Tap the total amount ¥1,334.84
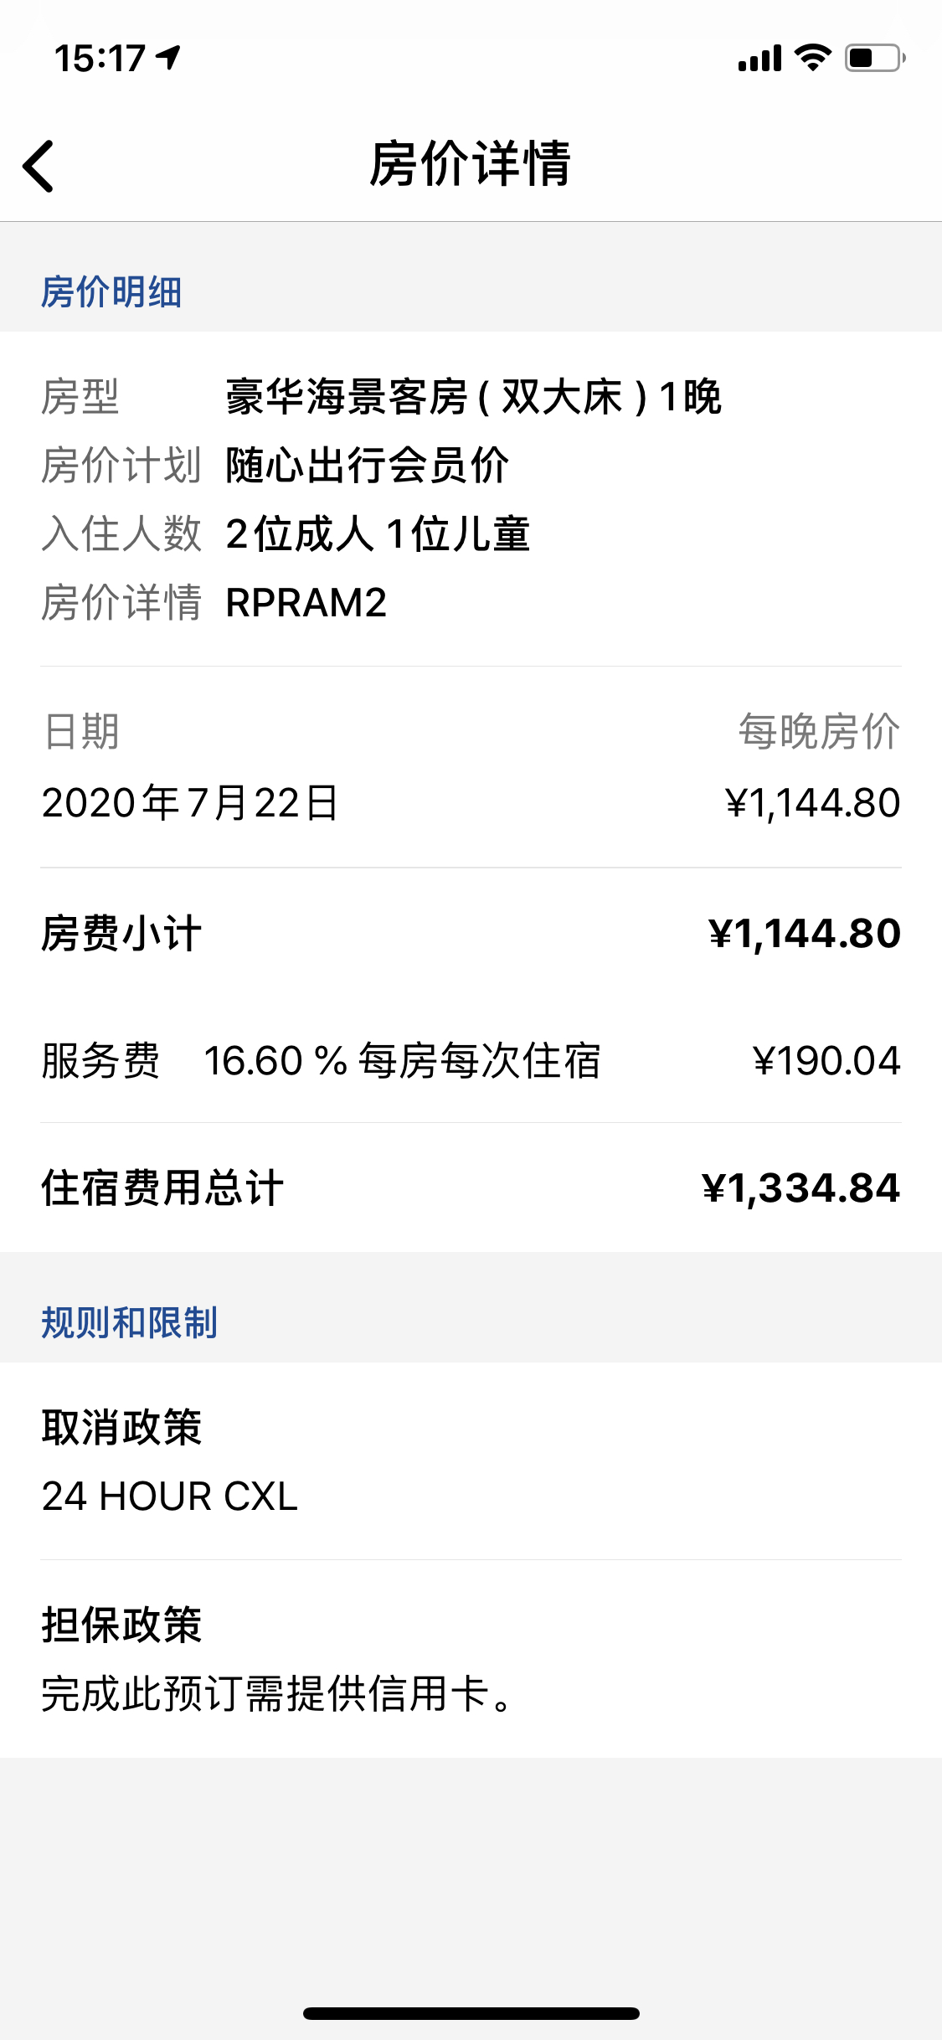 tap(801, 1188)
